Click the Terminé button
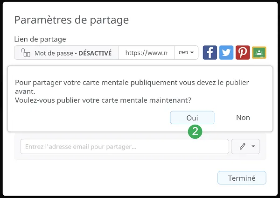280x198 pixels. coord(242,178)
